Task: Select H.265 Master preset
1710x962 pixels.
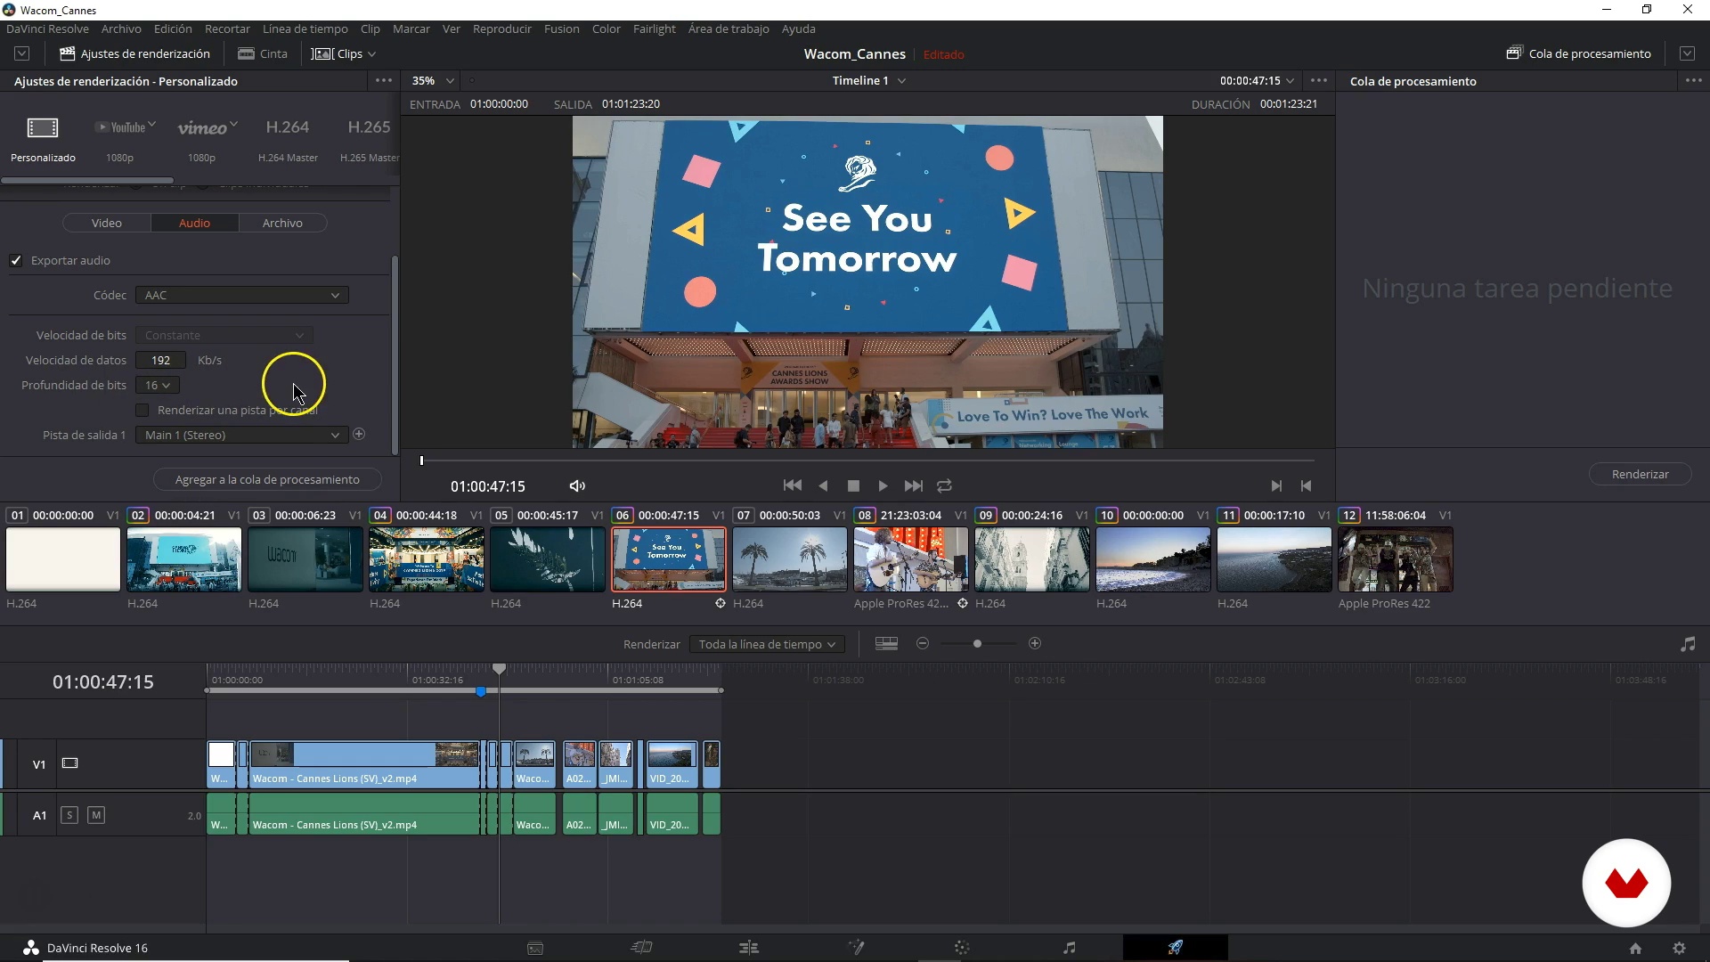Action: [369, 139]
